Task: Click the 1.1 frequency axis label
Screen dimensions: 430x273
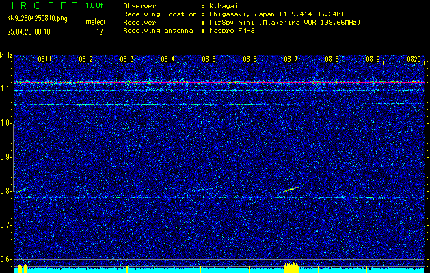Action: [x=5, y=89]
